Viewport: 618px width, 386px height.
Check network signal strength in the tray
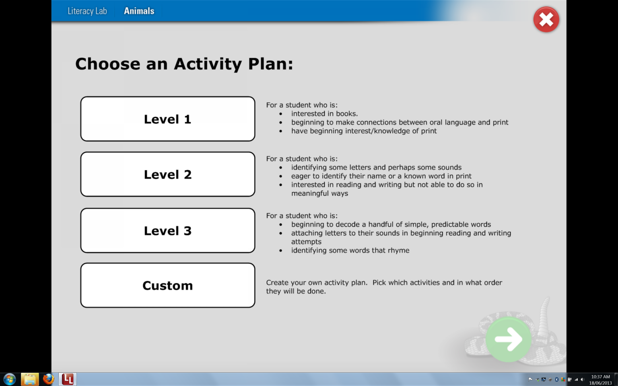pos(576,380)
